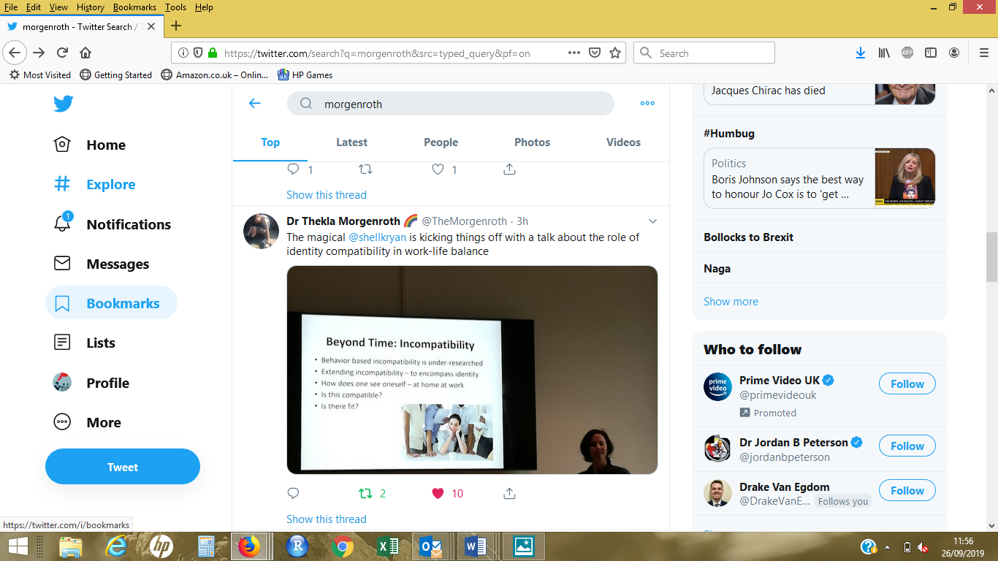998x561 pixels.
Task: Open Firefox hamburger menu
Action: tap(984, 53)
